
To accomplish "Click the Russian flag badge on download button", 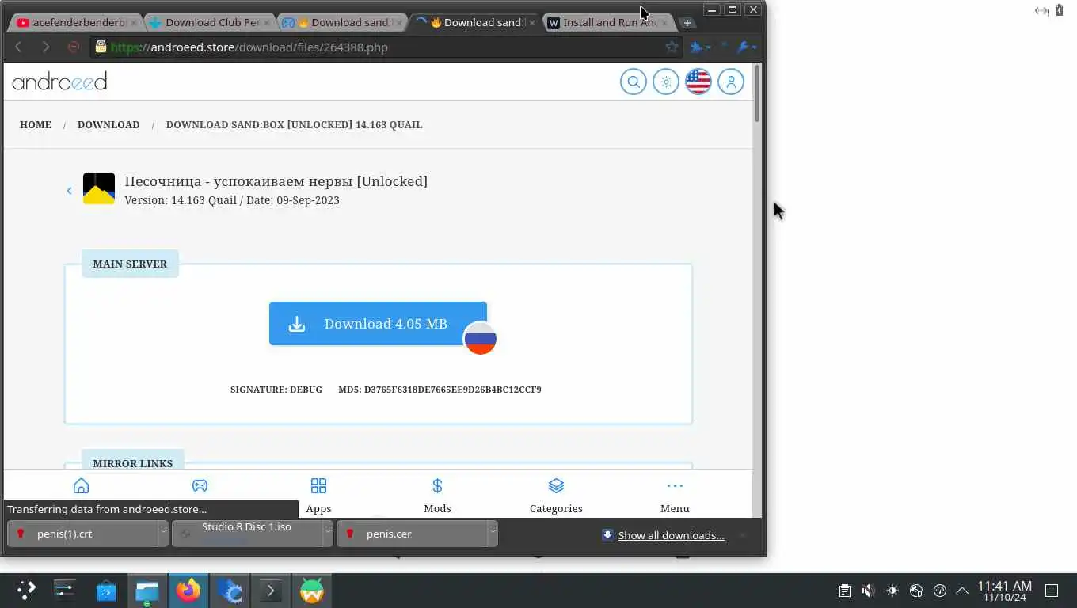I will pos(480,339).
